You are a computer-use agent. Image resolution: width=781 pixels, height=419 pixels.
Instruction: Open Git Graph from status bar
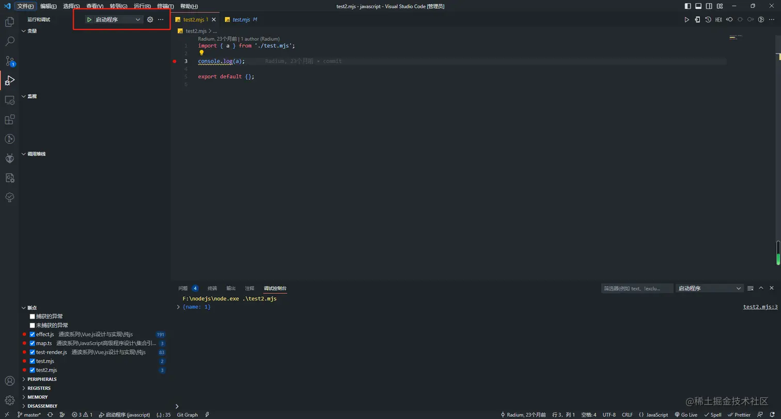tap(187, 414)
